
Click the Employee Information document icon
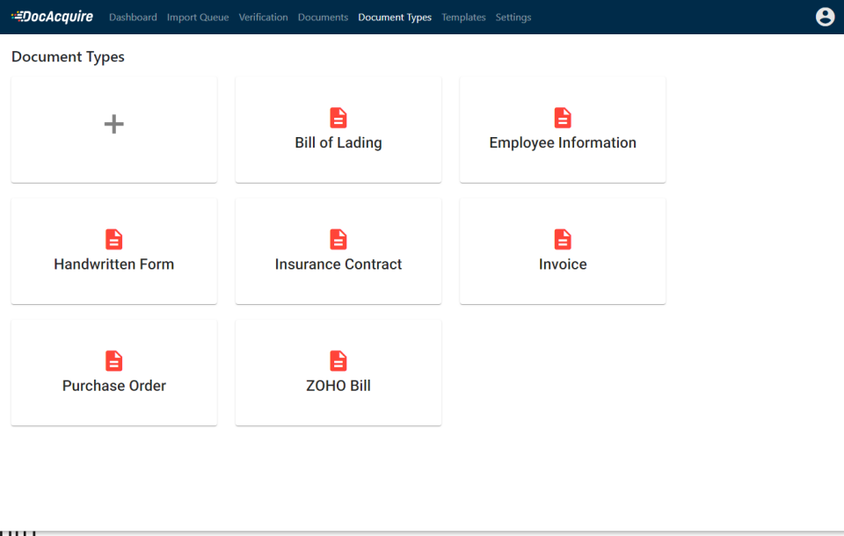click(x=563, y=118)
